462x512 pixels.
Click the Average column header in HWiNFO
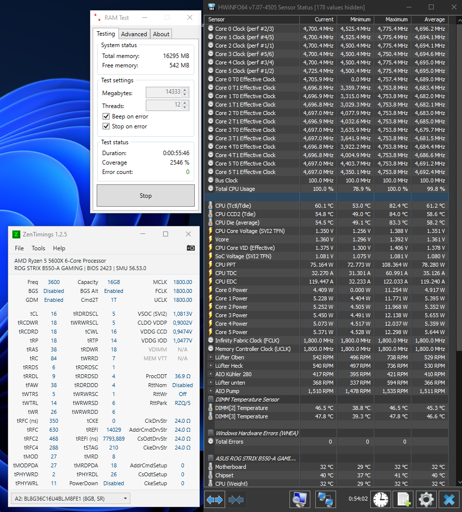click(430, 20)
